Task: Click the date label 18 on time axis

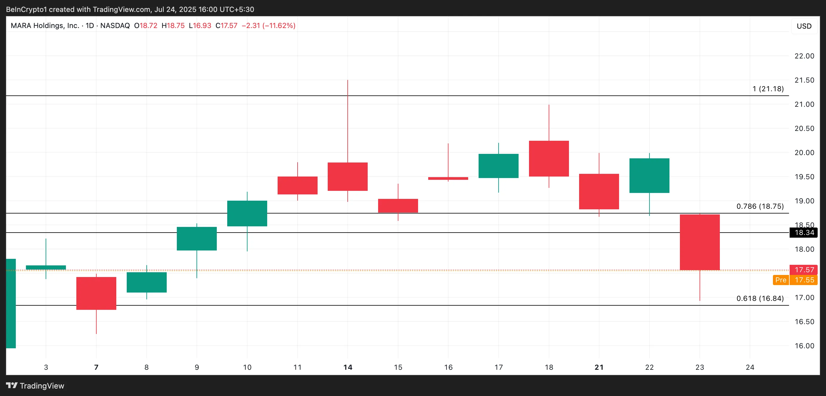Action: [x=549, y=367]
